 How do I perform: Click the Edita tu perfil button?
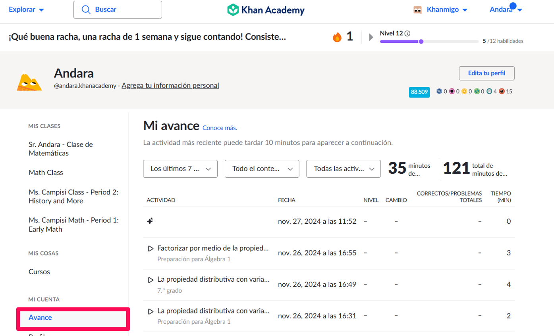[487, 73]
